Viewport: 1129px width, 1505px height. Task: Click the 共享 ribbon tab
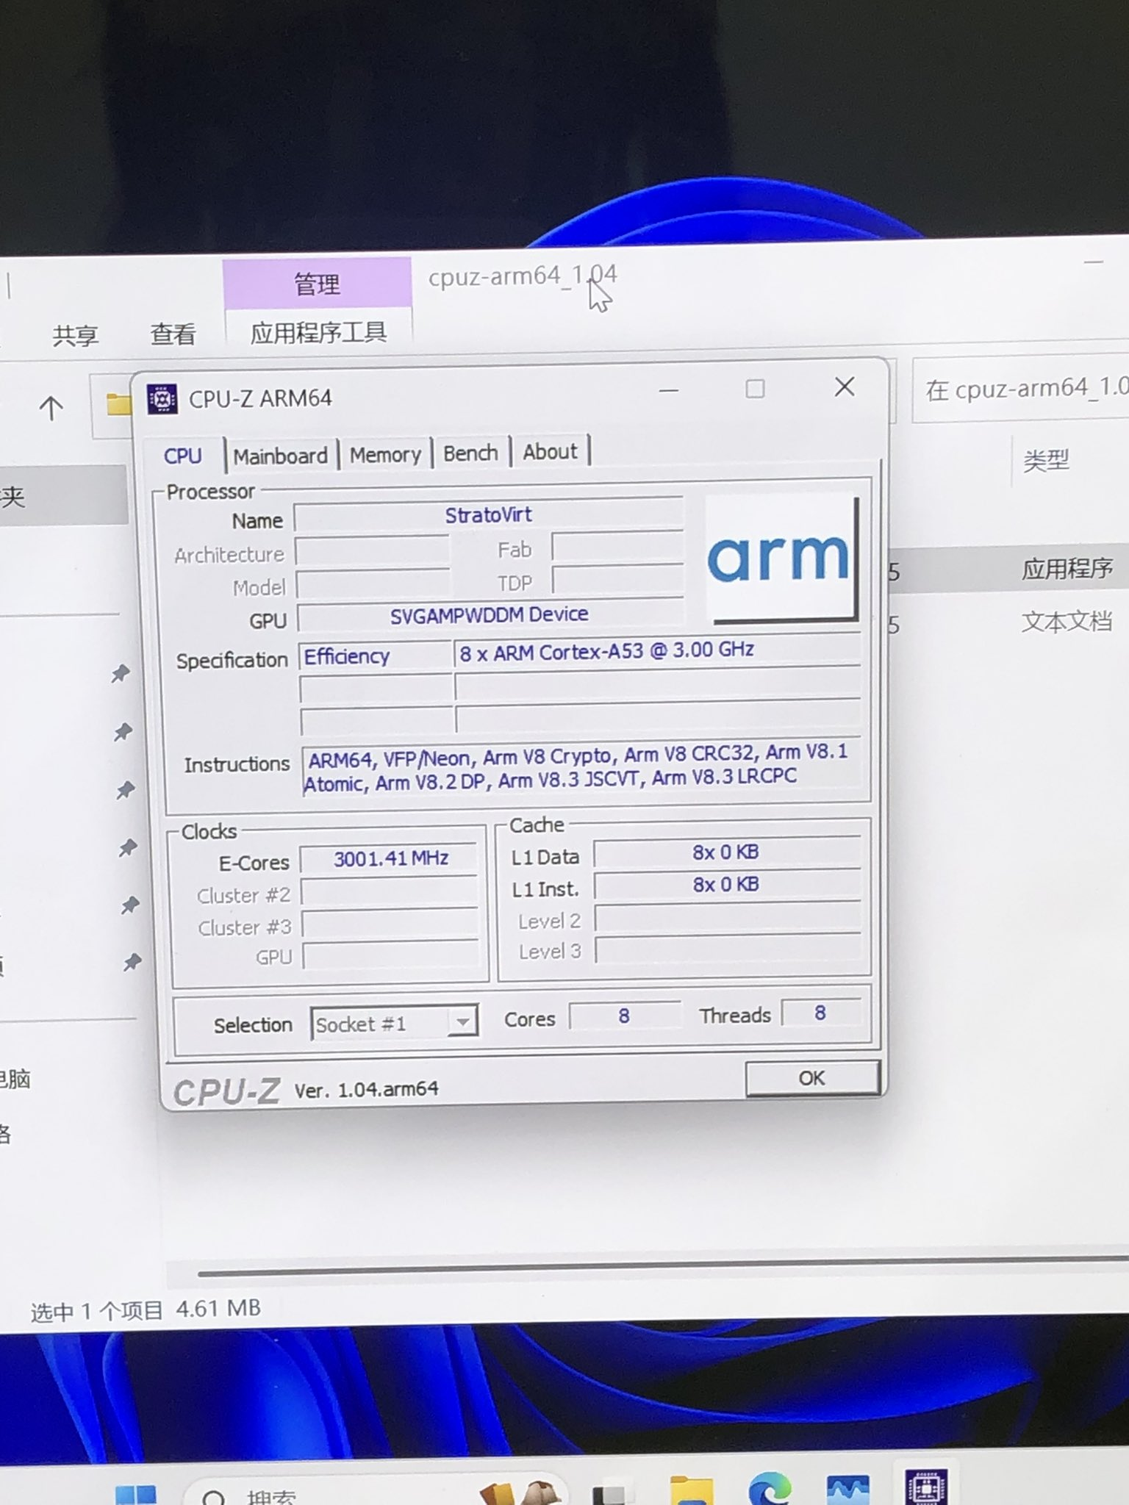point(75,336)
